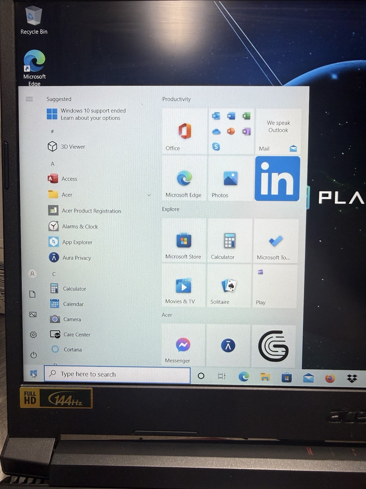Launch Aura Privacy from app list

[x=70, y=257]
